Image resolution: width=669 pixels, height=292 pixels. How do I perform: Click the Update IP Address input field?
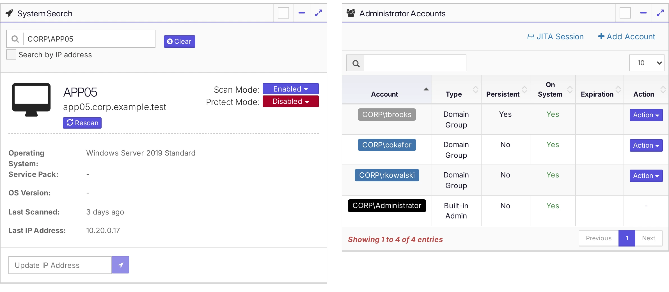coord(60,265)
